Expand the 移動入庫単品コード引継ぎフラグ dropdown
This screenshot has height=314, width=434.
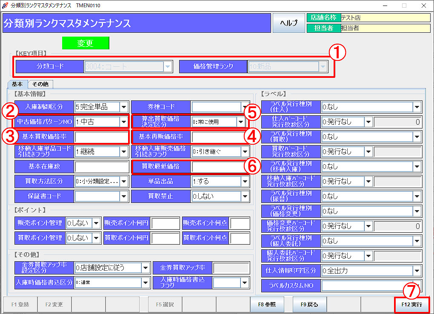[123, 151]
